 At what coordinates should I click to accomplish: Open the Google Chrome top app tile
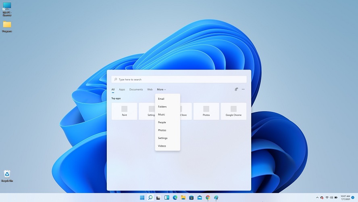point(233,111)
